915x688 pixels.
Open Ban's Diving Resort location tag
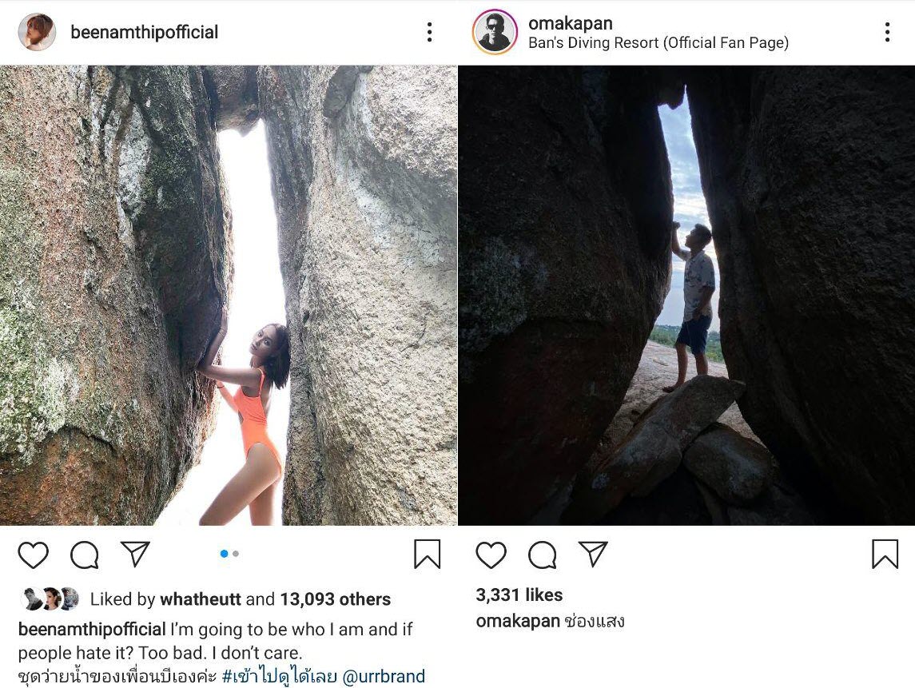click(658, 42)
